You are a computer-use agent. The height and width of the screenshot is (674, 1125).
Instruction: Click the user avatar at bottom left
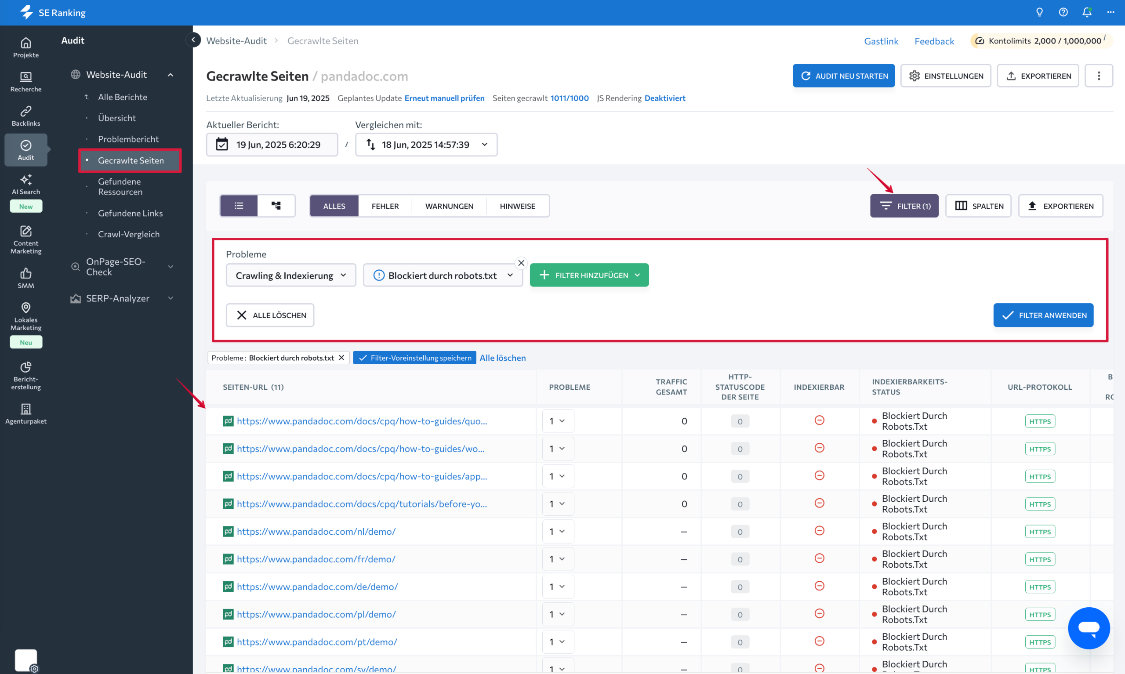pos(26,660)
